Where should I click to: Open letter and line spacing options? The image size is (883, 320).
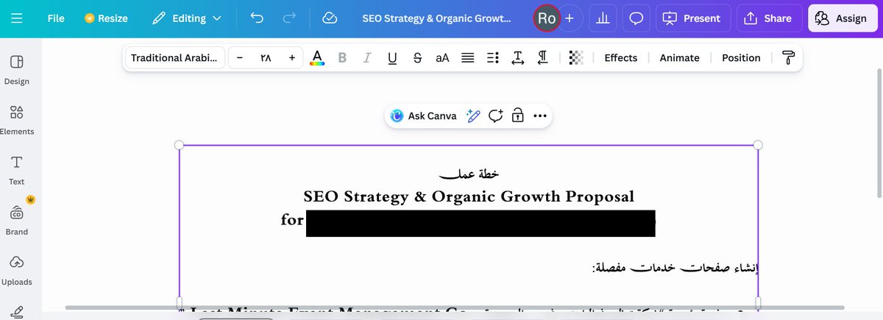coord(517,57)
